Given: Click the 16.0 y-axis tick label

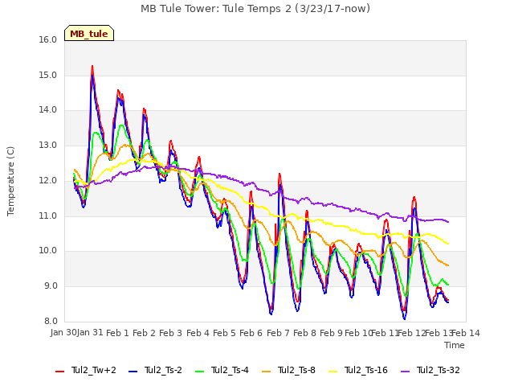Looking at the screenshot, I should pyautogui.click(x=48, y=39).
